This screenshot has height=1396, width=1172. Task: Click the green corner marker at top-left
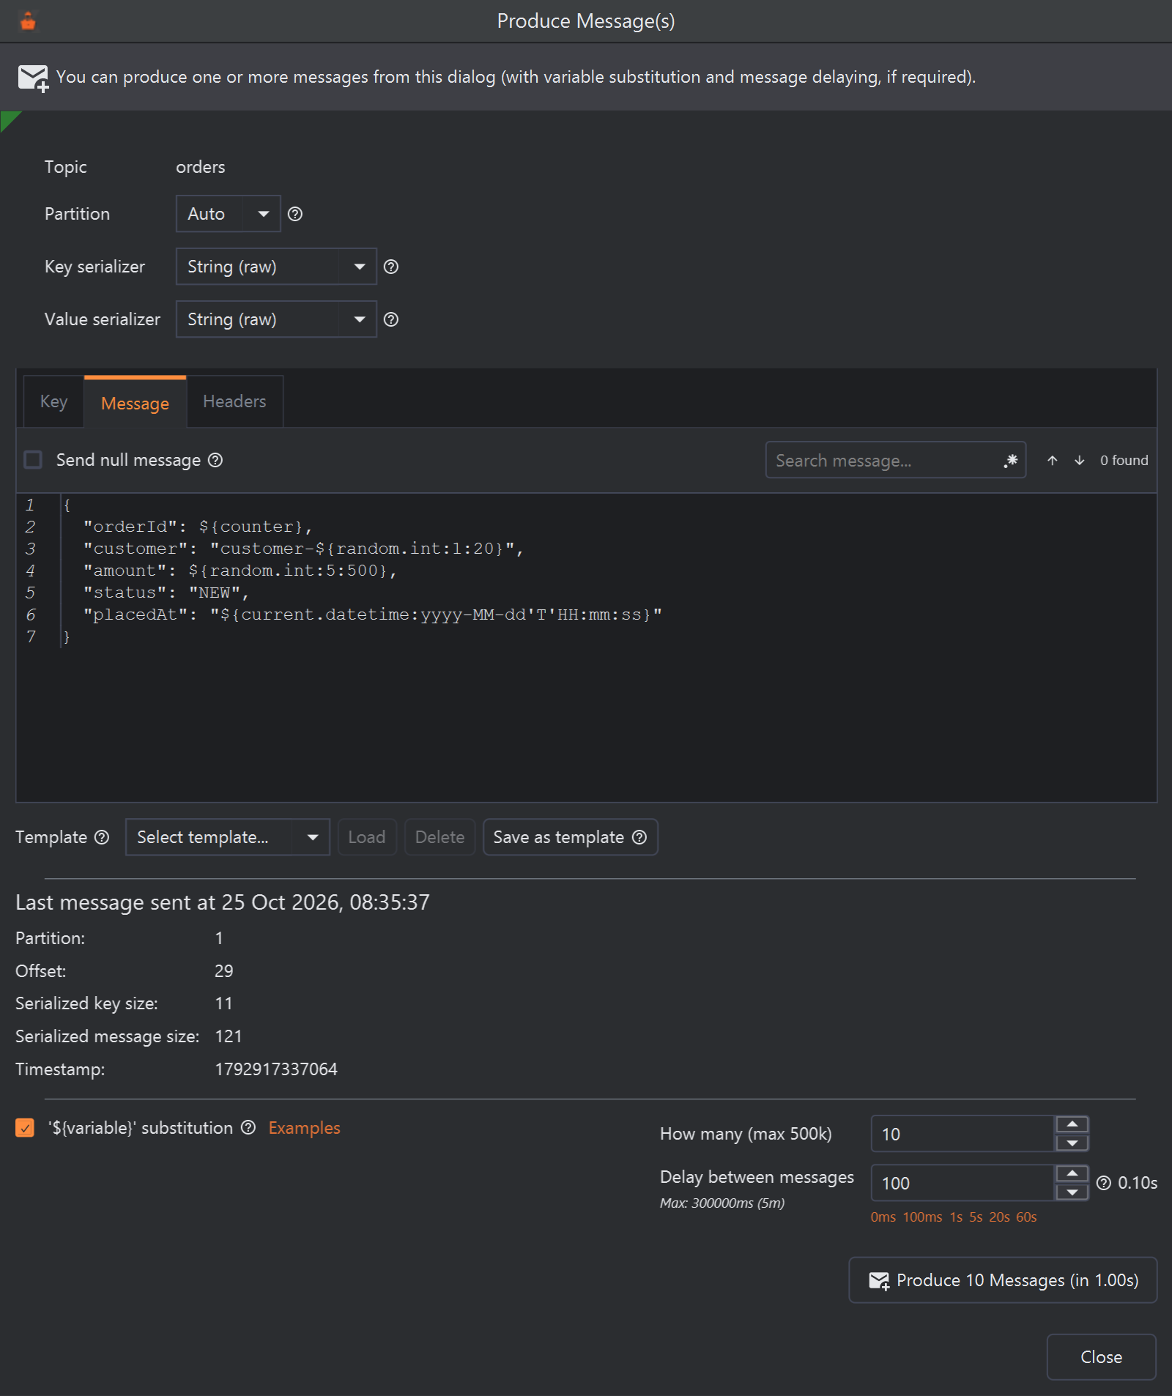pyautogui.click(x=9, y=119)
